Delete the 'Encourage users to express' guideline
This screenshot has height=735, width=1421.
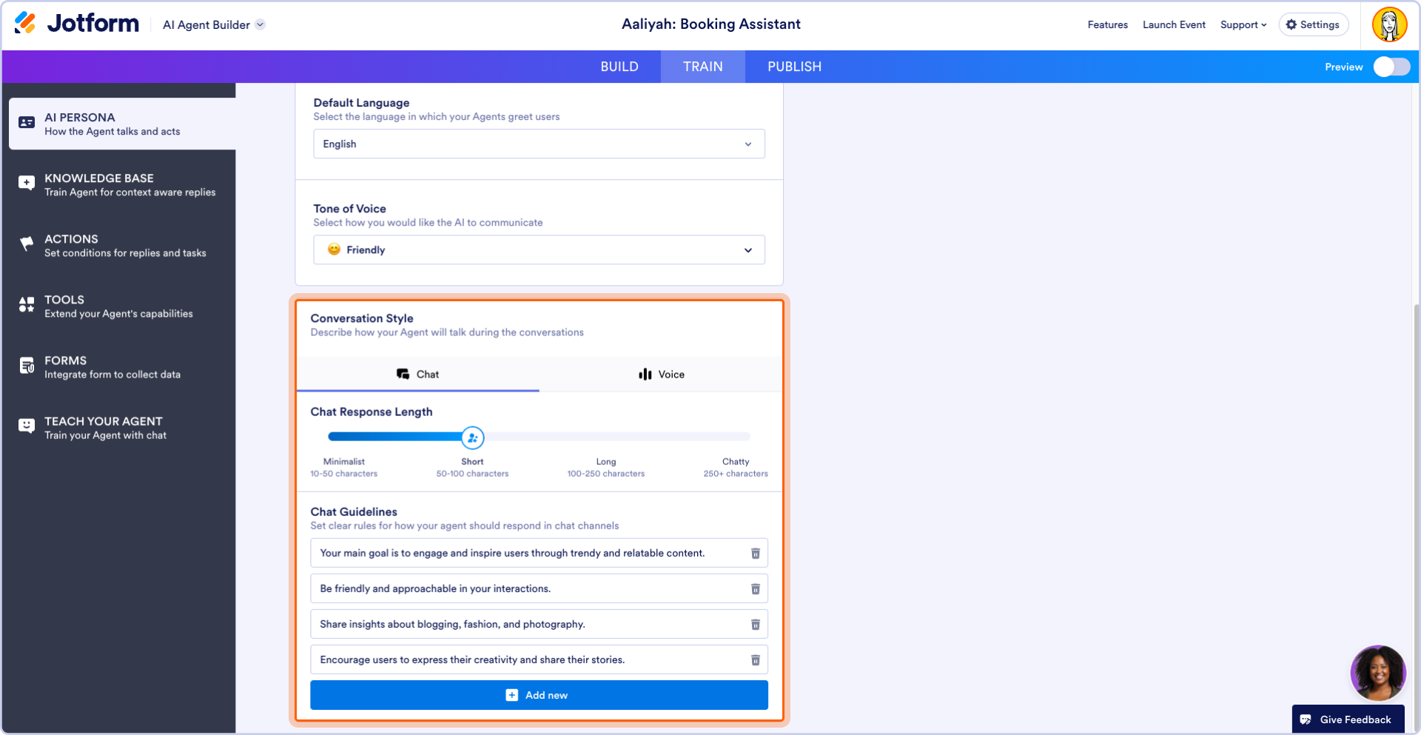tap(756, 660)
